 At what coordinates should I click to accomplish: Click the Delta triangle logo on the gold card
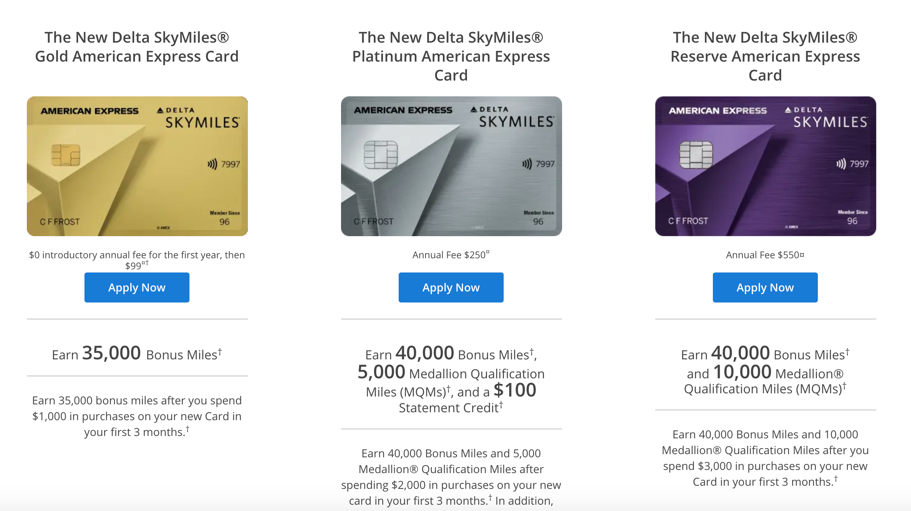click(x=160, y=111)
